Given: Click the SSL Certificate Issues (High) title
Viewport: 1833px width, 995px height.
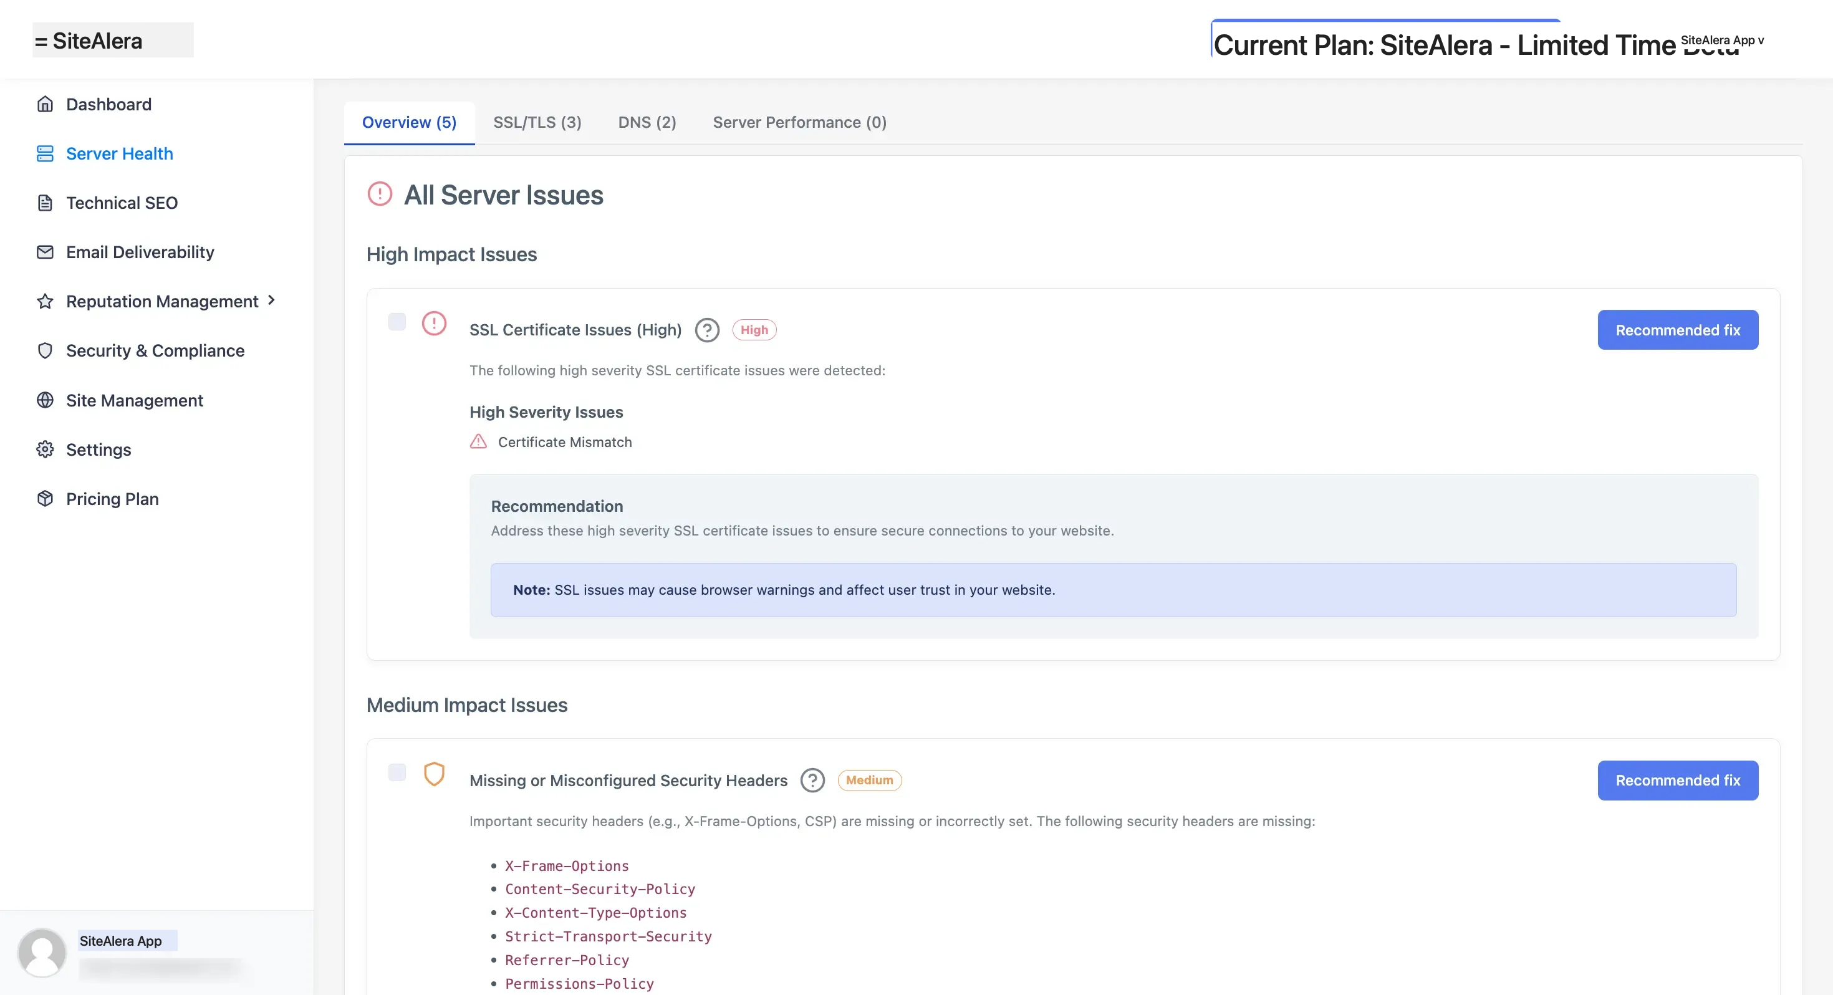Looking at the screenshot, I should click(575, 330).
